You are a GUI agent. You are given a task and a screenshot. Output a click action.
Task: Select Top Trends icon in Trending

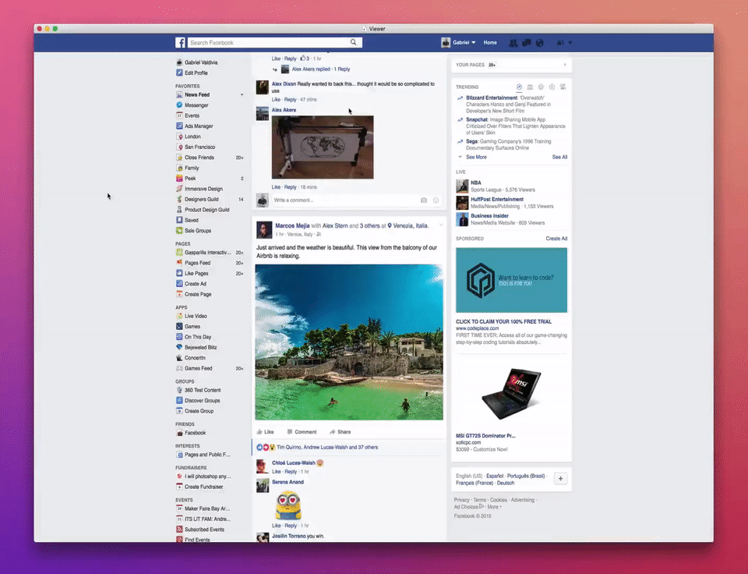(x=519, y=87)
